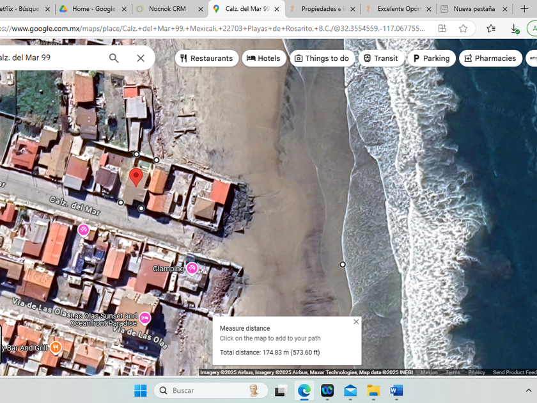The height and width of the screenshot is (403, 537).
Task: Close the Measure distance panel
Action: pyautogui.click(x=356, y=321)
